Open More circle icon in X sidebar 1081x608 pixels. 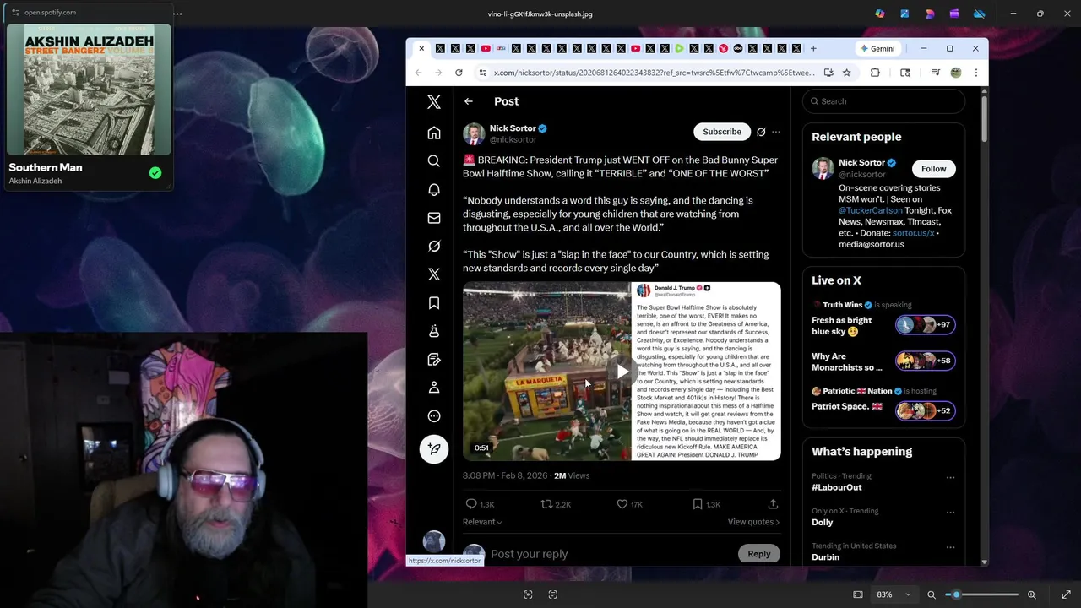pos(434,415)
